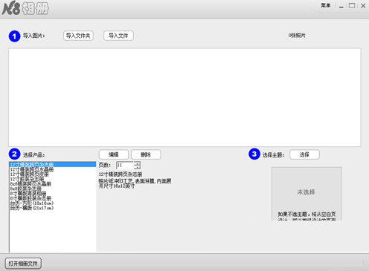Image resolution: width=369 pixels, height=271 pixels.
Task: Maximize the N8相册 window
Action: pos(352,5)
